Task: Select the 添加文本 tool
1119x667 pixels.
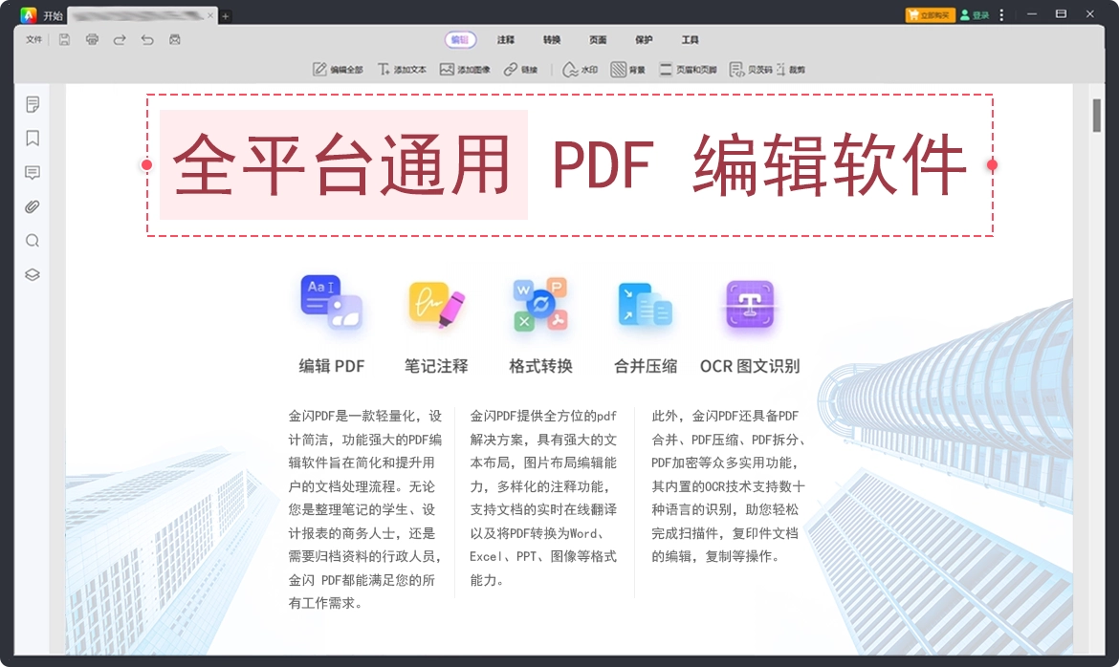Action: 402,69
